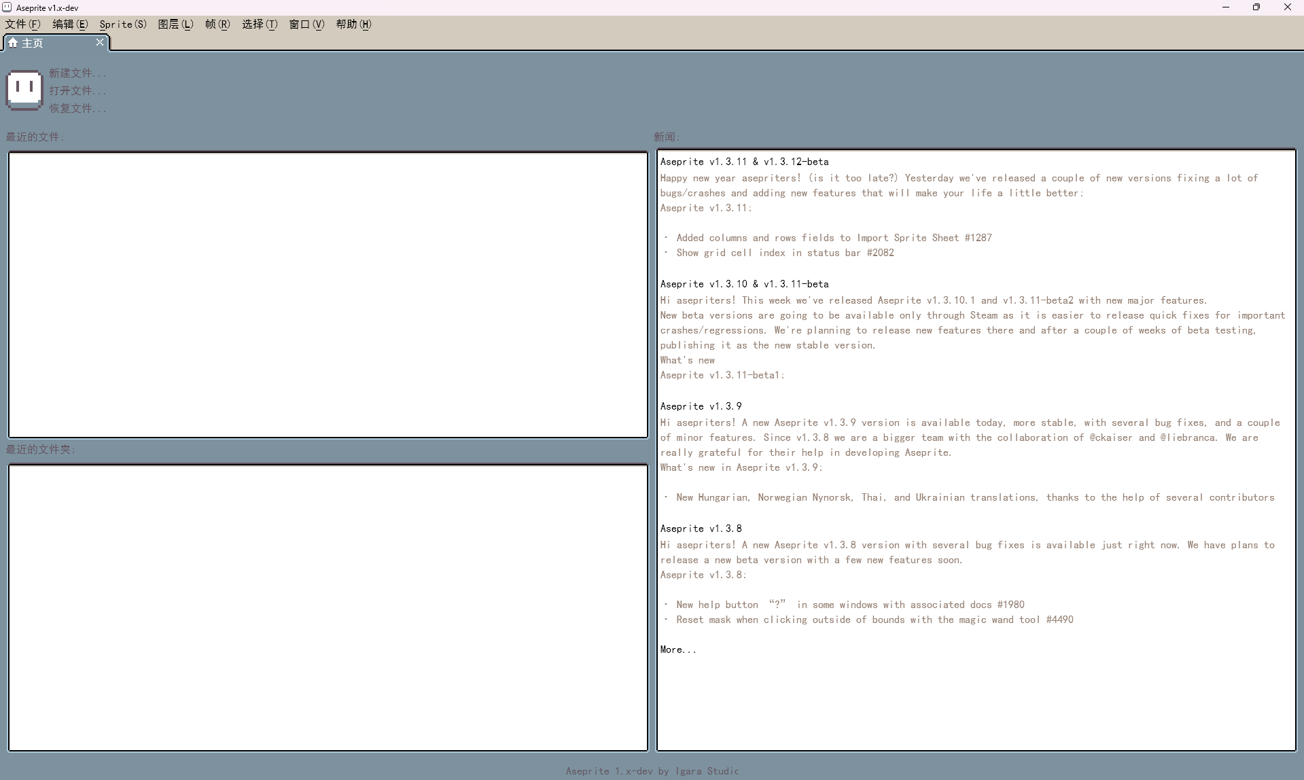Image resolution: width=1304 pixels, height=780 pixels.
Task: Open the Sprite(S) menu
Action: point(123,24)
